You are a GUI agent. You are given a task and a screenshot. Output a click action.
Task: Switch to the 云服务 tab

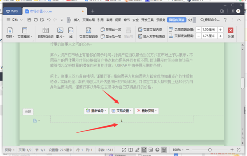(x=161, y=20)
